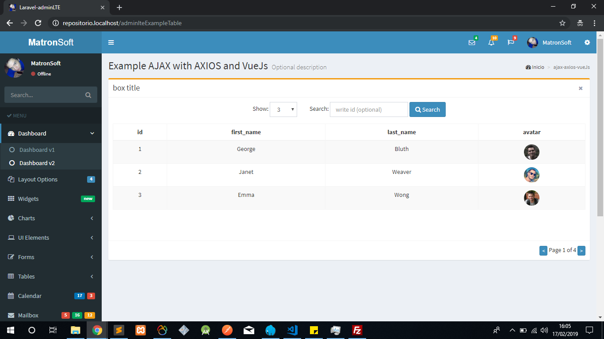604x339 pixels.
Task: Expand the Forms menu
Action: click(51, 257)
